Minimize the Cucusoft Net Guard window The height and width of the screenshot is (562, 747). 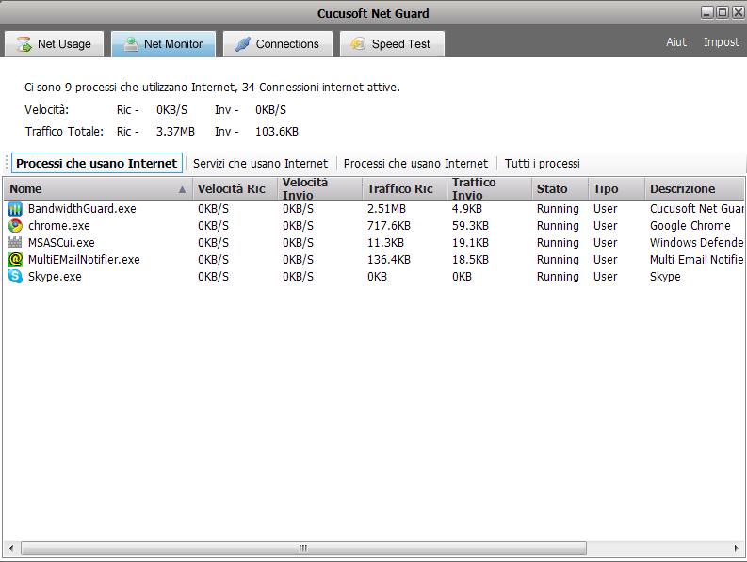coord(707,12)
